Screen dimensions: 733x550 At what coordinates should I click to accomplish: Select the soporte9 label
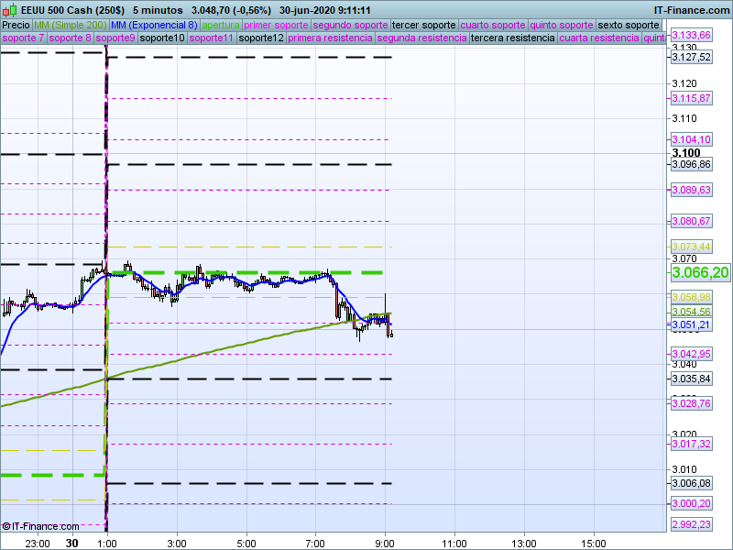coord(115,38)
